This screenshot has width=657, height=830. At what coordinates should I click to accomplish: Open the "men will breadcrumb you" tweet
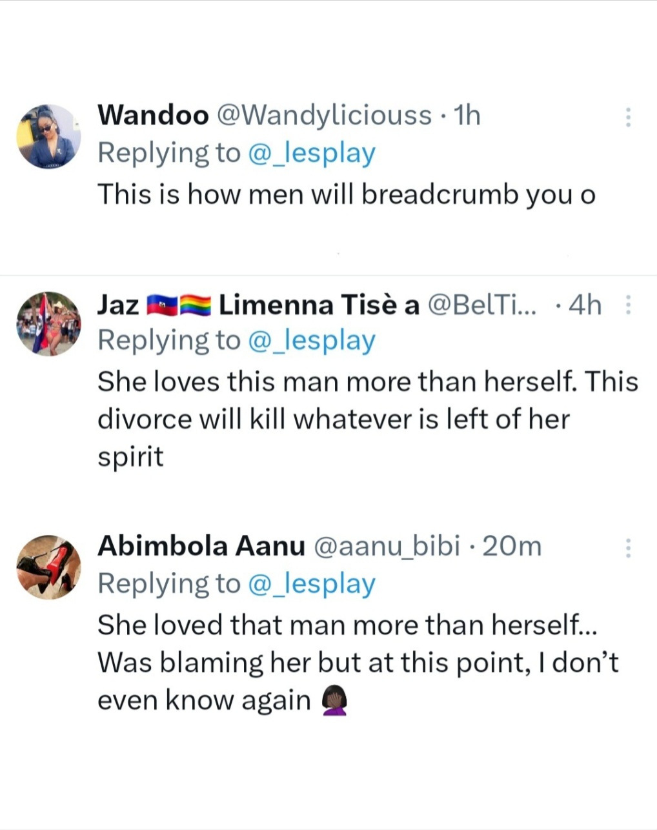point(346,194)
